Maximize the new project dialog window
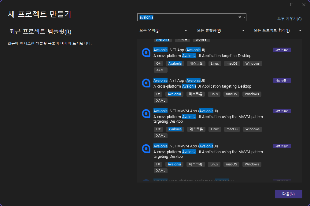 (x=292, y=5)
